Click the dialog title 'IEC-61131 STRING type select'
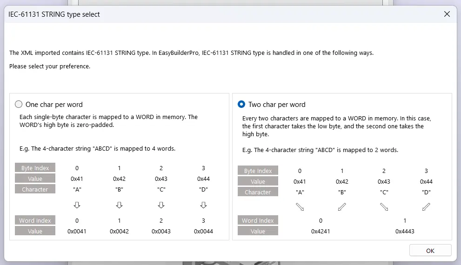The height and width of the screenshot is (265, 461). (54, 14)
